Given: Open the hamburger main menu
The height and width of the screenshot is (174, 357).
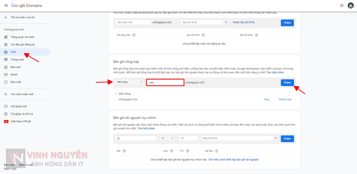Looking at the screenshot, I should tap(6, 6).
